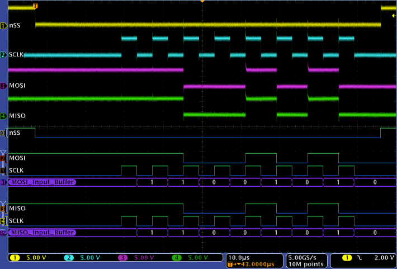Viewport: 397px width, 269px height.
Task: Click the 5.00GS/s sample rate readout
Action: (303, 258)
